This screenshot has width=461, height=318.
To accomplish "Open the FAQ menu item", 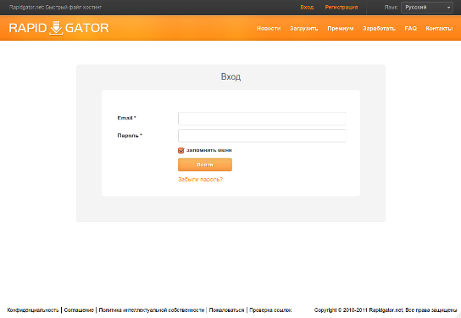I will pos(411,29).
